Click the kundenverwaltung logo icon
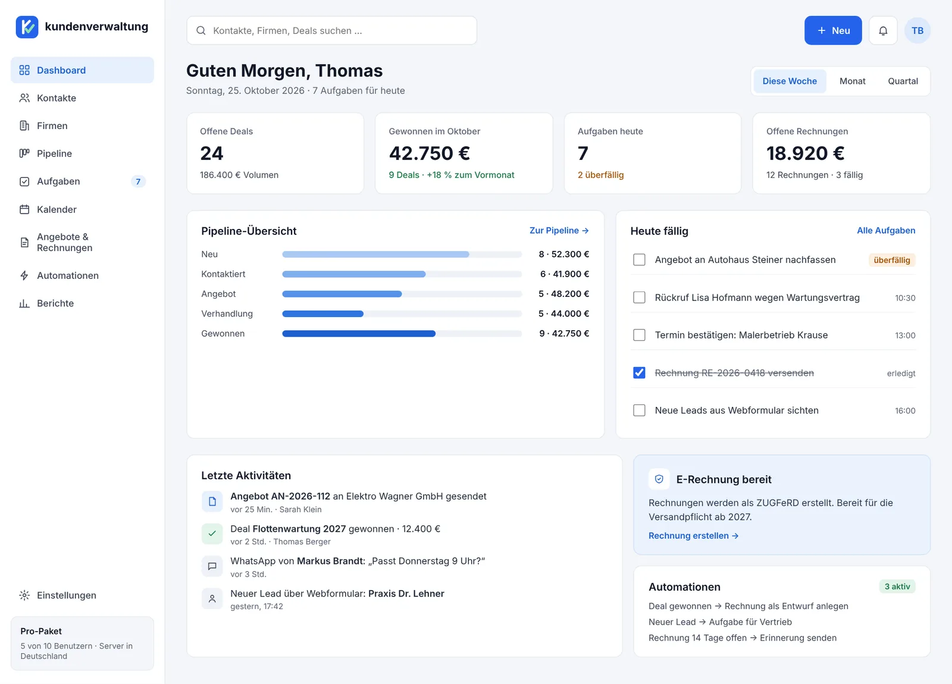The image size is (952, 684). (x=27, y=27)
